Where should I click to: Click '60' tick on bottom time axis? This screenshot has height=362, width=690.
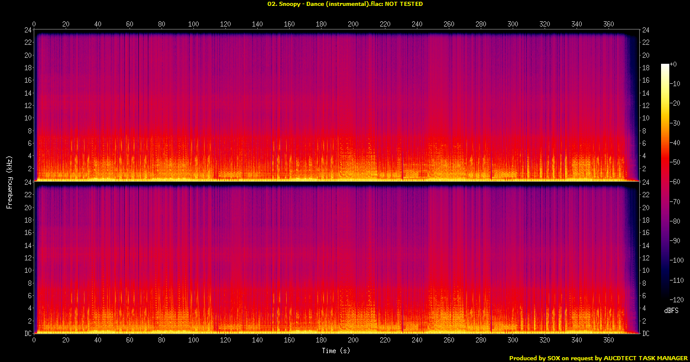[129, 340]
